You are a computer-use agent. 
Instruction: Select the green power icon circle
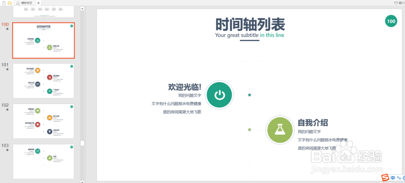tap(219, 95)
